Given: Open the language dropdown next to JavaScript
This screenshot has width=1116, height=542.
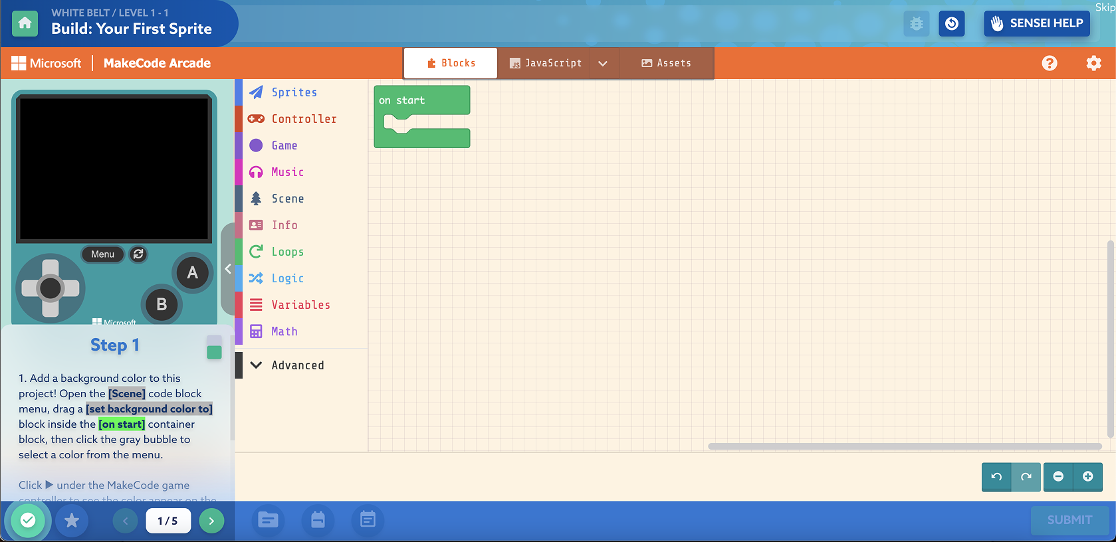Looking at the screenshot, I should (603, 63).
